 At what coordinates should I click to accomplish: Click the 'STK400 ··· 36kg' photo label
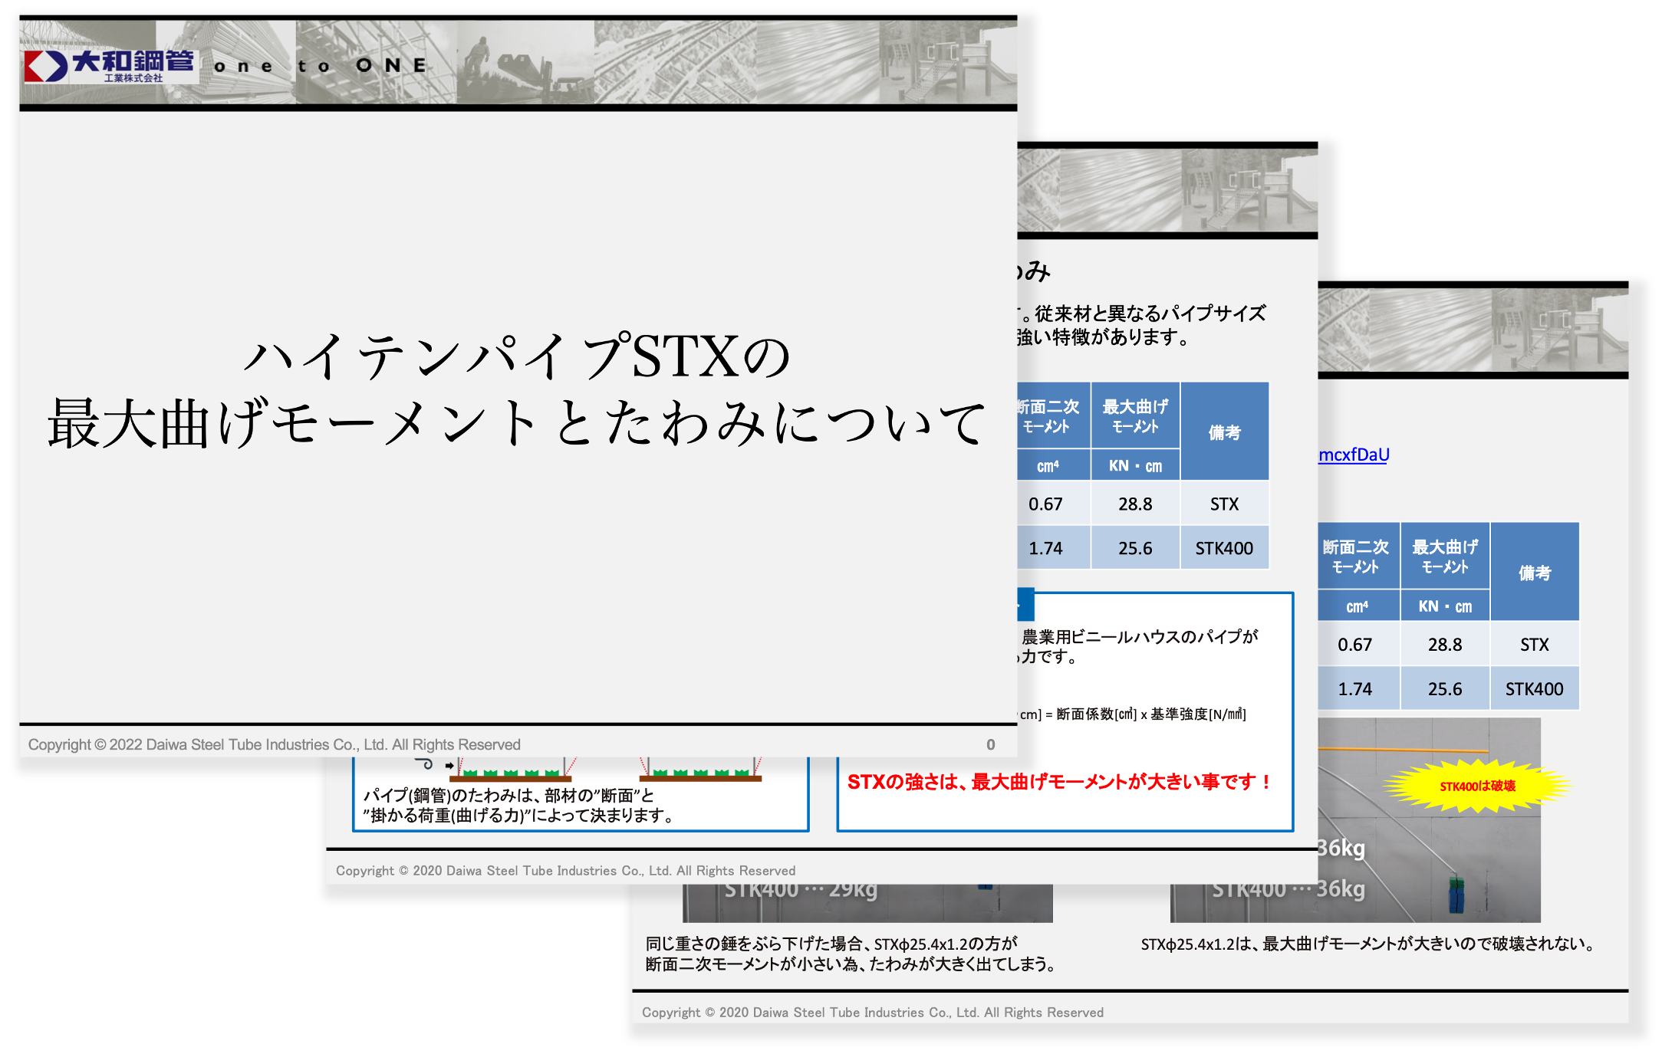tap(1288, 889)
